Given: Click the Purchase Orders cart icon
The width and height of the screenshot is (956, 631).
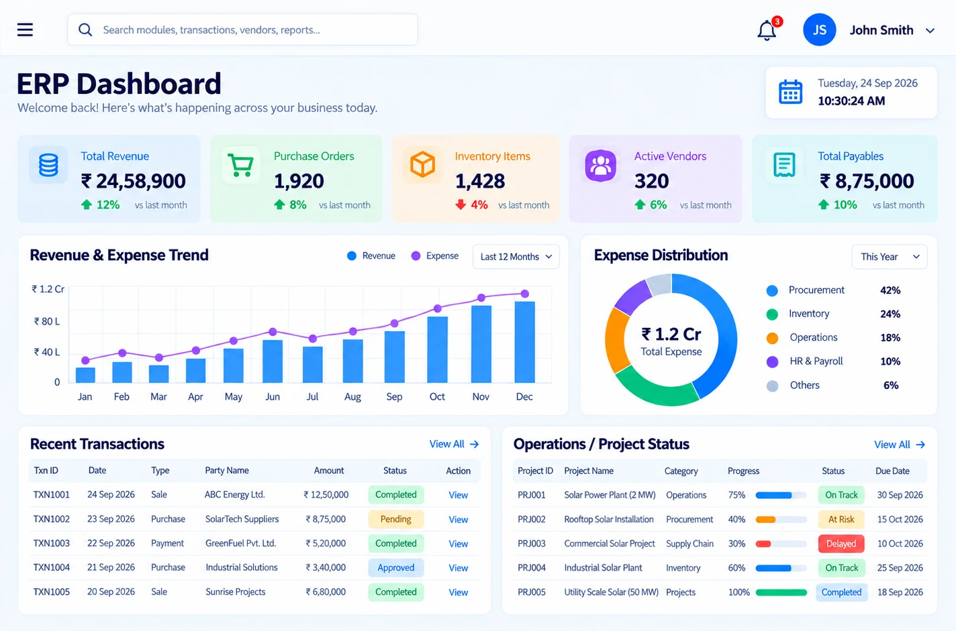Looking at the screenshot, I should [x=240, y=164].
